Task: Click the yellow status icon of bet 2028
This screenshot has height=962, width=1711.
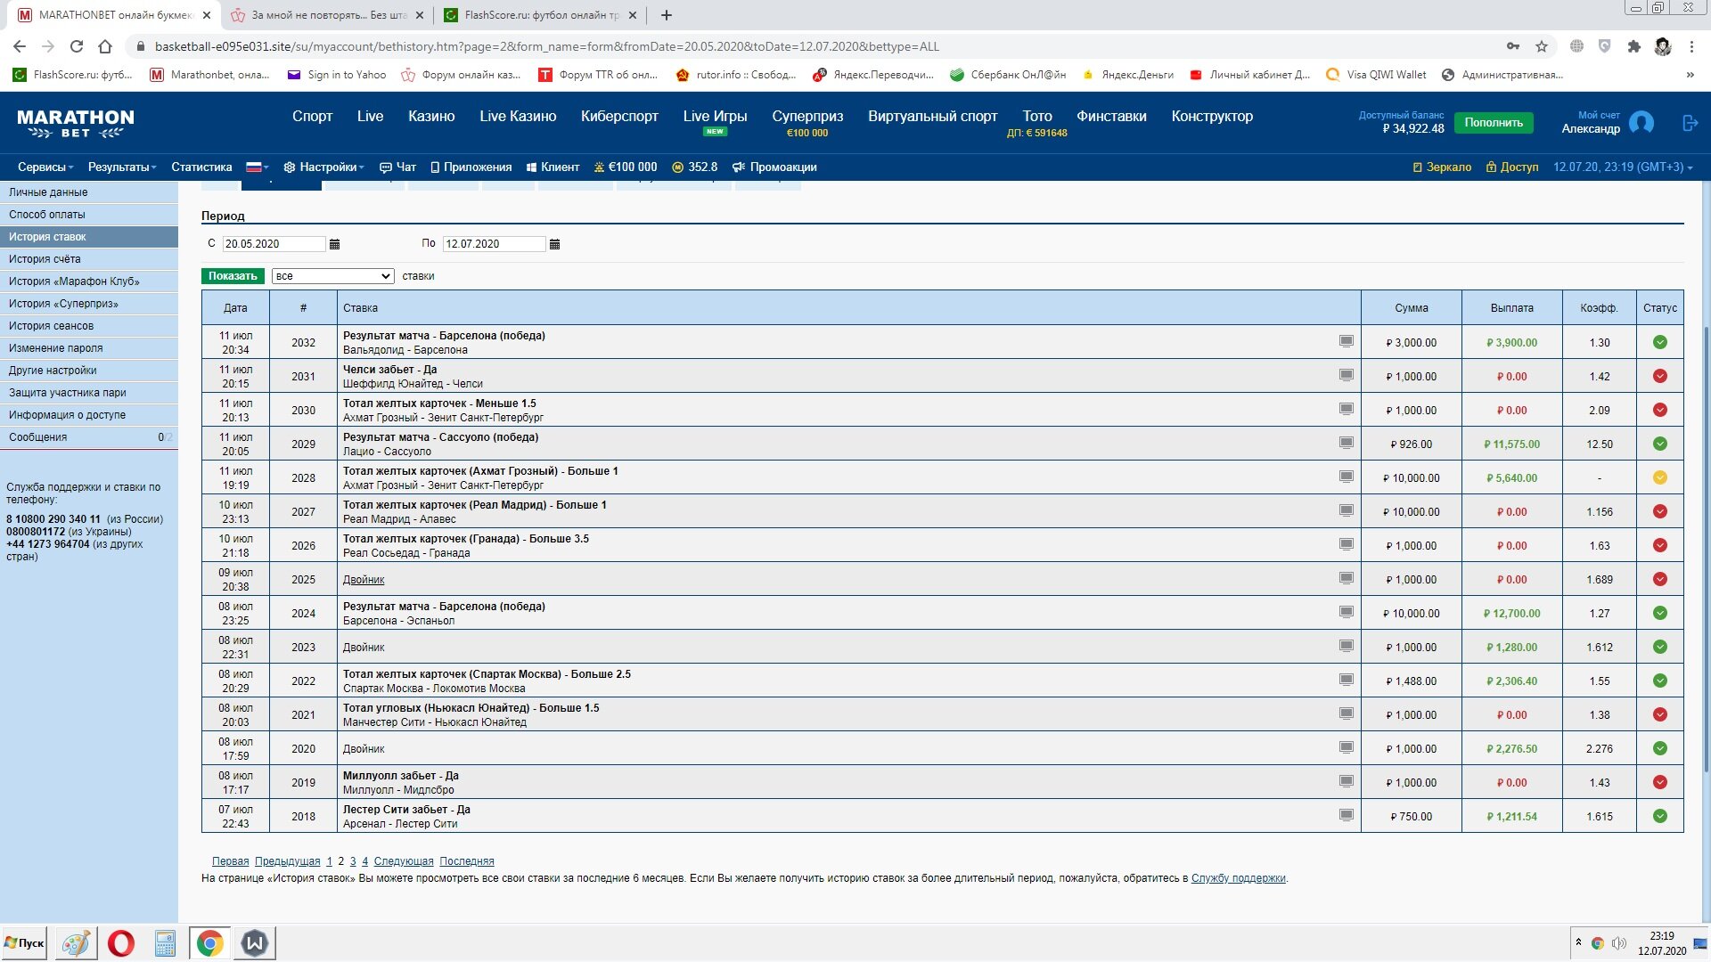Action: click(1659, 477)
